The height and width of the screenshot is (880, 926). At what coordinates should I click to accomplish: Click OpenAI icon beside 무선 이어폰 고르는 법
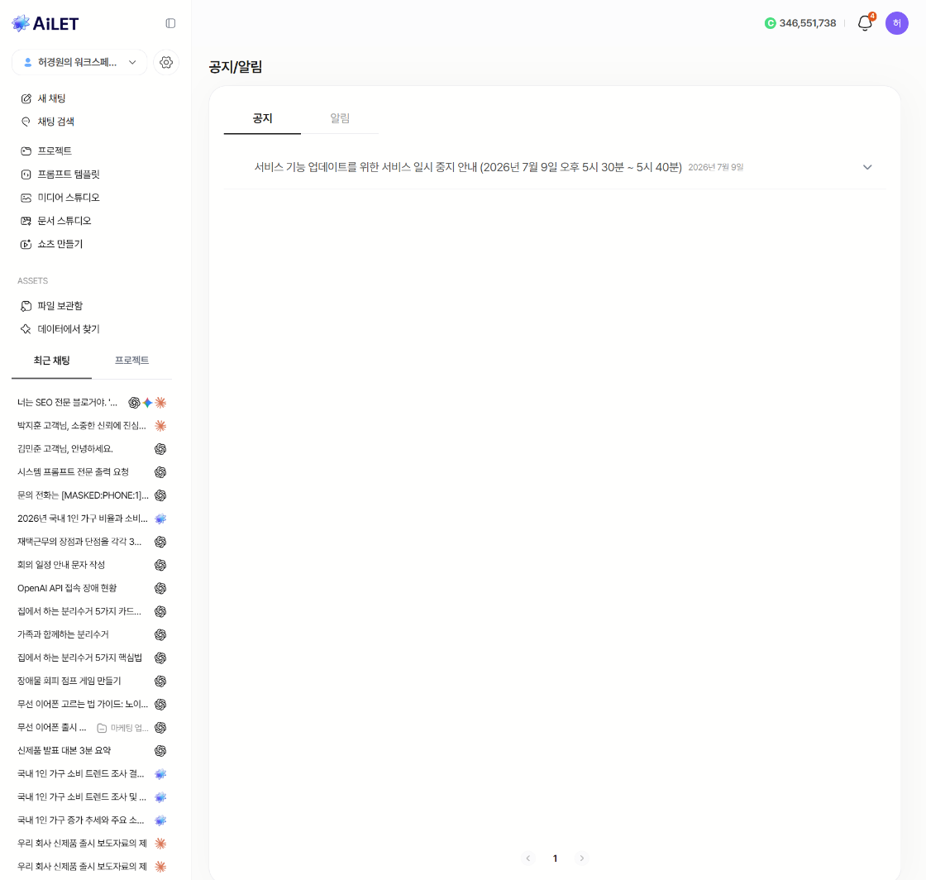coord(160,704)
